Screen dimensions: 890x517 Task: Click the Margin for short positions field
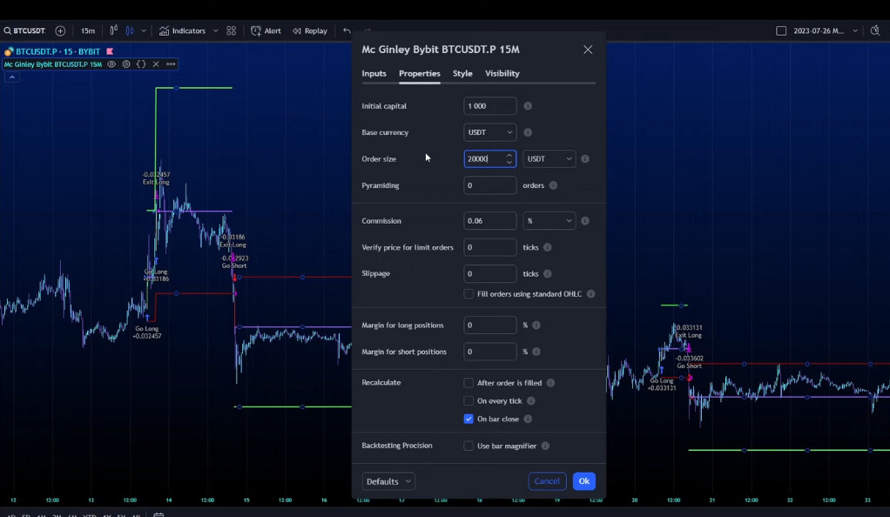(x=489, y=352)
